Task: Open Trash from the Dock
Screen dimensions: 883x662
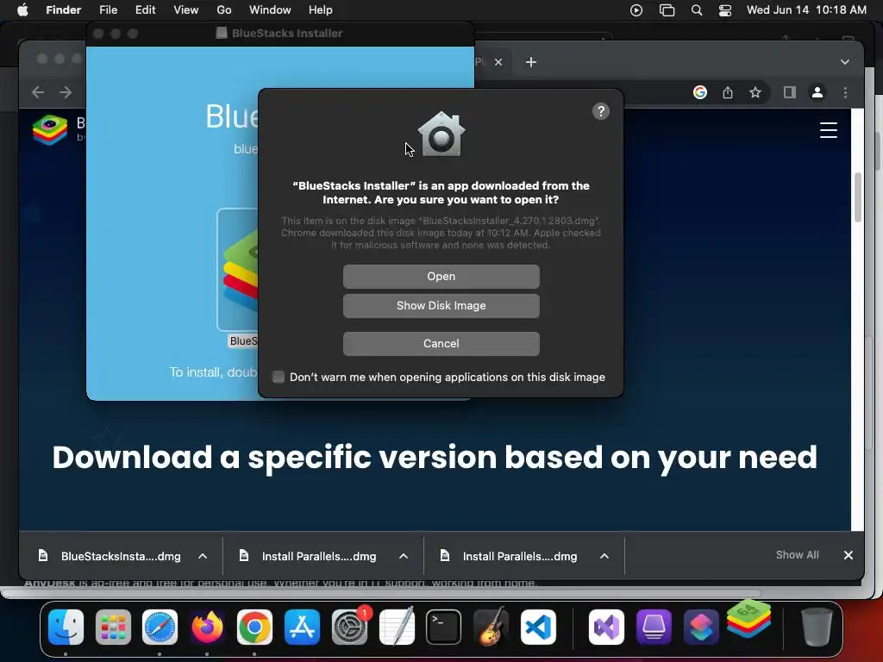Action: (x=817, y=628)
